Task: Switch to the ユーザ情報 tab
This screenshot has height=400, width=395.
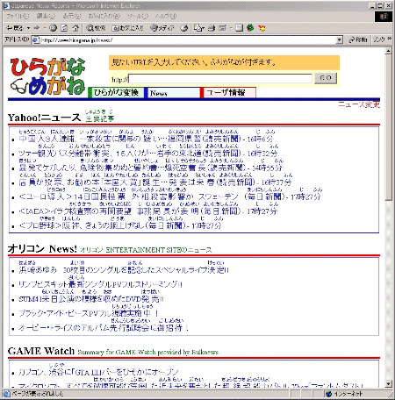Action: tap(228, 93)
